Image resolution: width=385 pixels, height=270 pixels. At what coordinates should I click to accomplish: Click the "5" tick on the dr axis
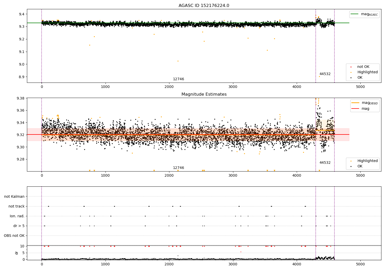click(x=23, y=253)
